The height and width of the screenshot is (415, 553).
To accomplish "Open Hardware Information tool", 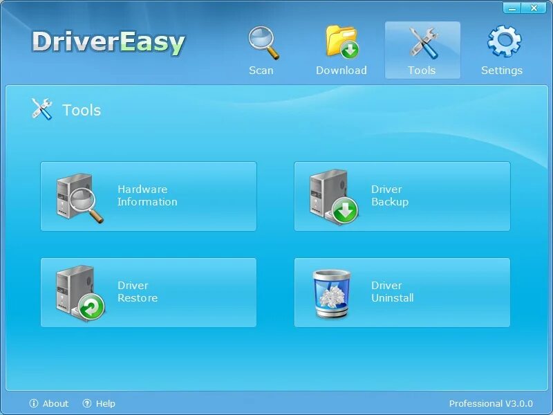I will coord(149,196).
